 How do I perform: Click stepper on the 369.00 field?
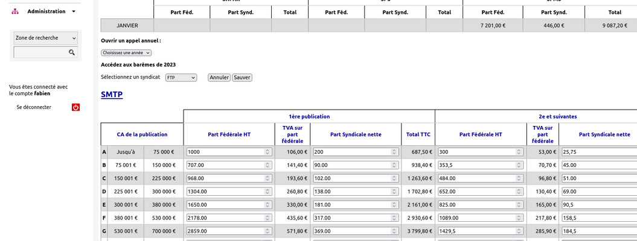(394, 231)
